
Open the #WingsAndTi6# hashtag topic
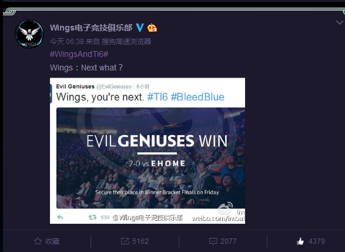pyautogui.click(x=79, y=54)
